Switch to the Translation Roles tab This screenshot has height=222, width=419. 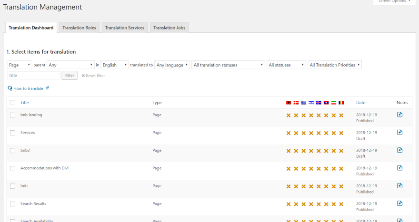coord(79,28)
